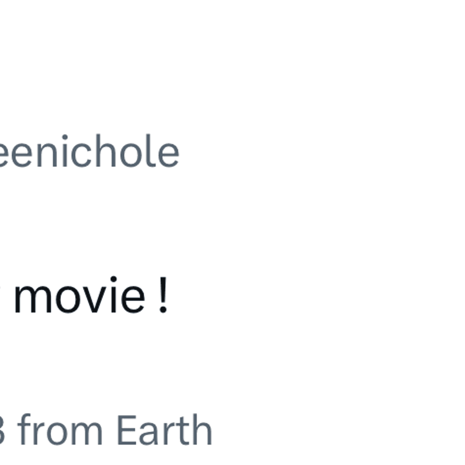465x465 pixels.
Task: Open the 'from Earth' source label
Action: [115, 429]
